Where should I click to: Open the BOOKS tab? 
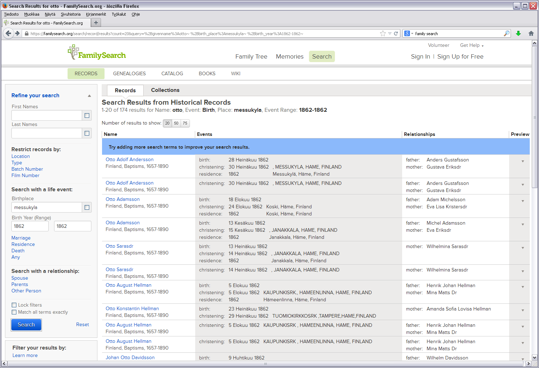[x=207, y=73]
